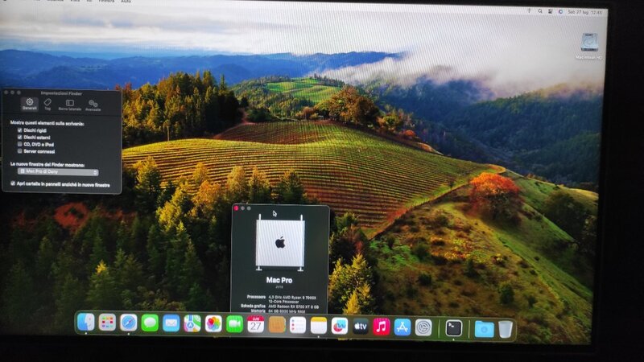Image resolution: width=644 pixels, height=362 pixels.
Task: Open the Apple TV app in dock
Action: 361,327
